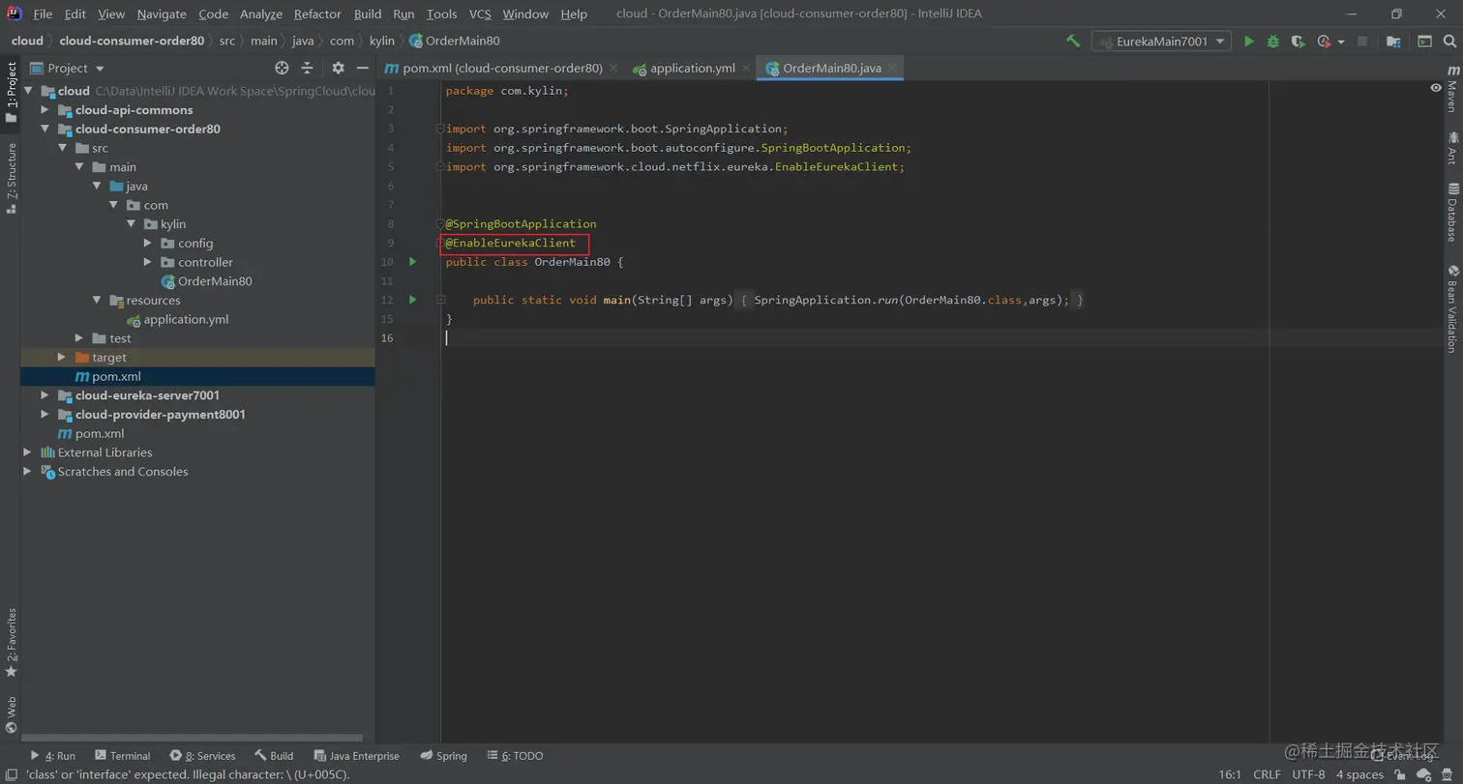
Task: Expand the target folder
Action: pyautogui.click(x=62, y=358)
